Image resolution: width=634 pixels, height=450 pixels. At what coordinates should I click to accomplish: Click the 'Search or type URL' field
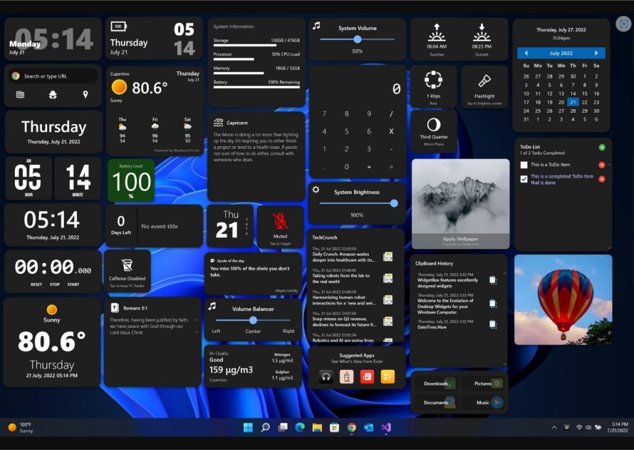pyautogui.click(x=59, y=76)
